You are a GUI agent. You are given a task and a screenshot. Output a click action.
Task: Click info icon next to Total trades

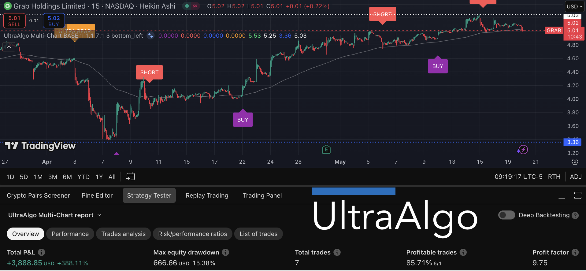pyautogui.click(x=337, y=252)
